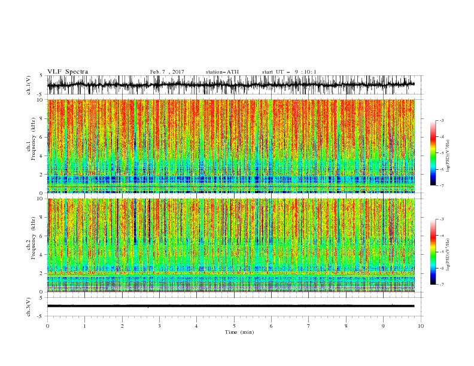Click the "4" kHz tick on ch.1 frequency axis
Image resolution: width=474 pixels, height=366 pixels.
42,156
